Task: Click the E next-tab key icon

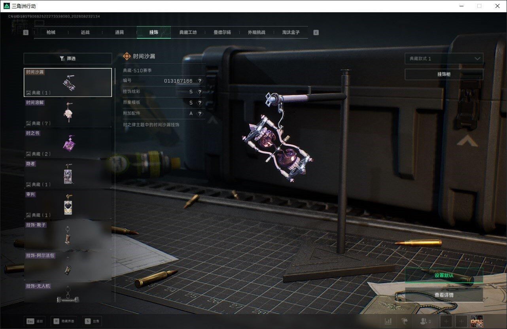Action: coord(316,32)
